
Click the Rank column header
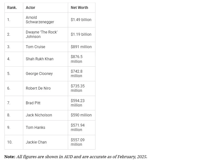12,7
